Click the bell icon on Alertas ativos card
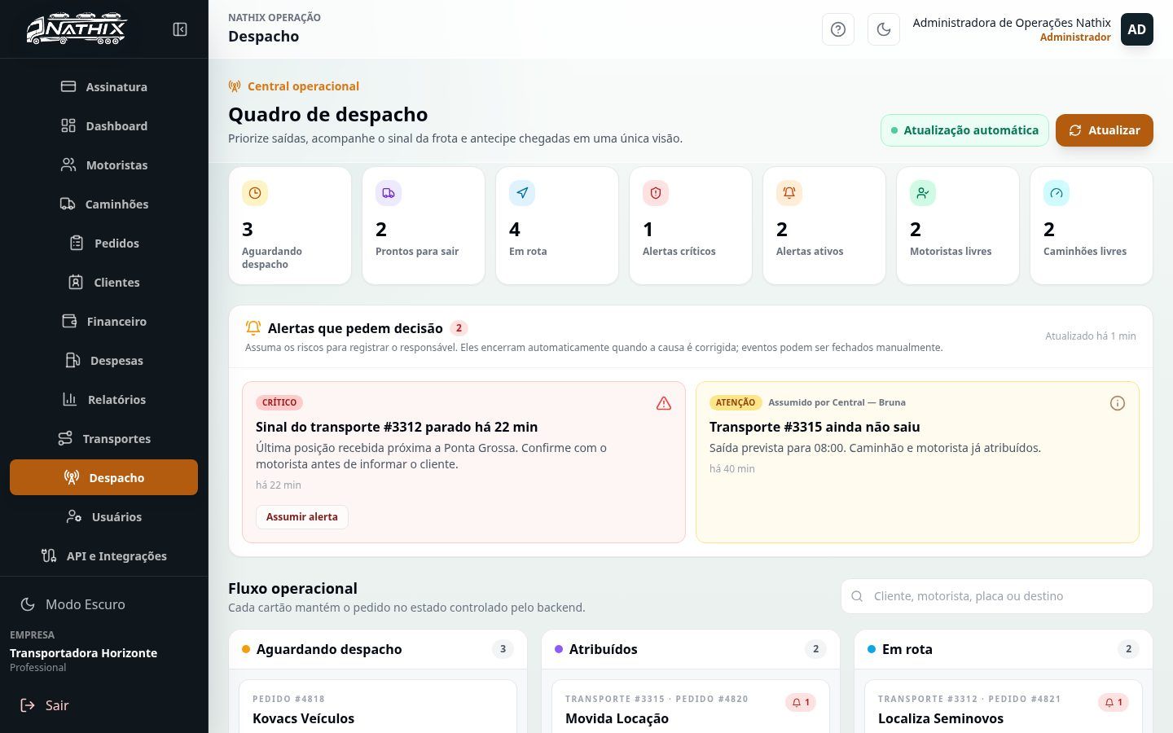This screenshot has height=733, width=1173. pos(789,193)
